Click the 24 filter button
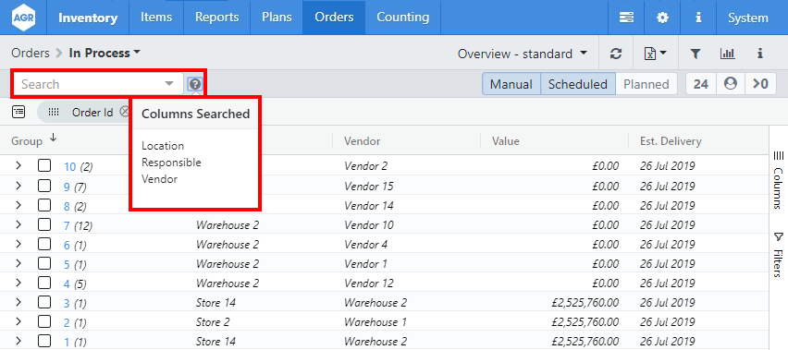Image resolution: width=788 pixels, height=350 pixels. point(700,84)
